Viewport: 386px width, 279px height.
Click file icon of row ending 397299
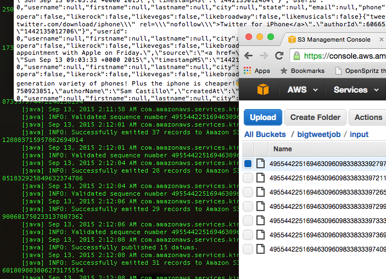coord(260,206)
